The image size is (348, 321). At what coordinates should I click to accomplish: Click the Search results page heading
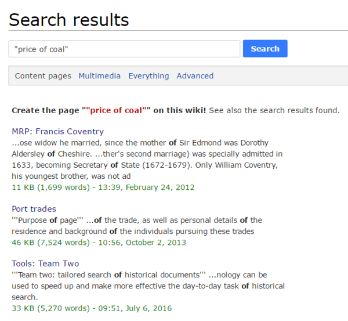click(x=68, y=20)
